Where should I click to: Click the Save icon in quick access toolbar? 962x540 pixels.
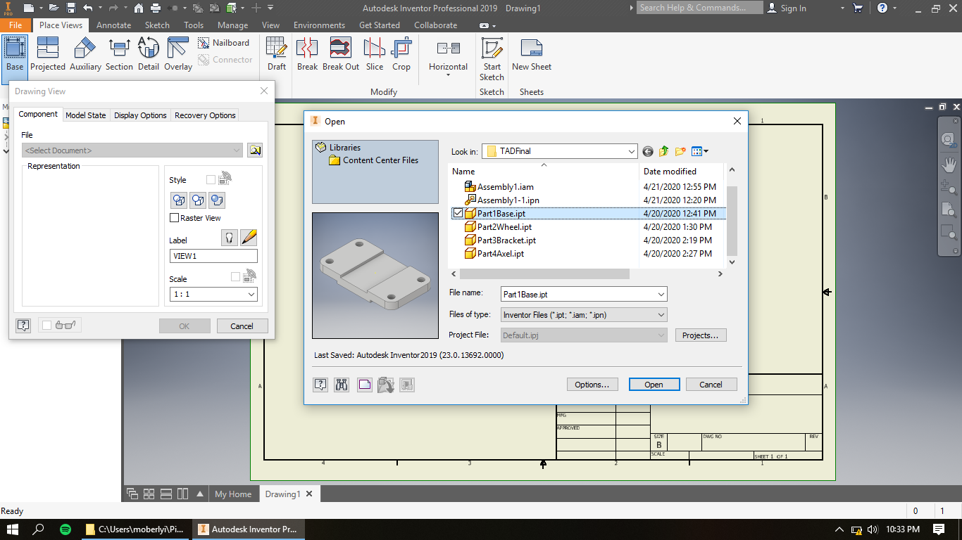click(70, 8)
